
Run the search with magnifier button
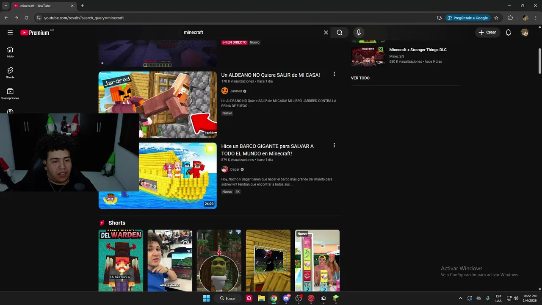[x=340, y=32]
